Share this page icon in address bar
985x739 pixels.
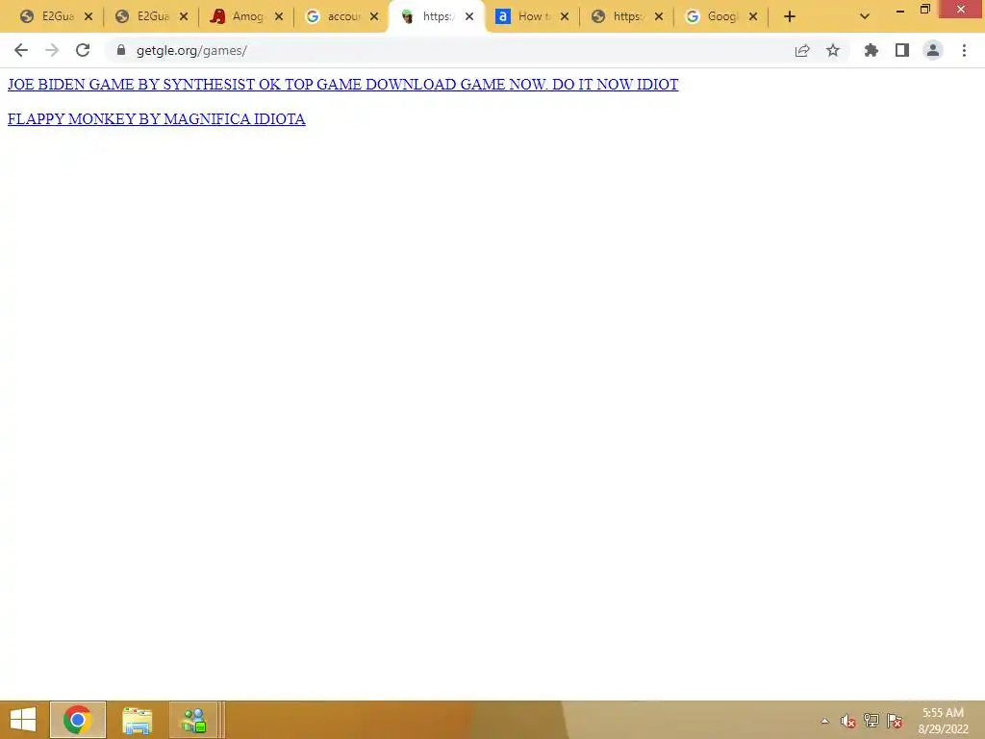click(802, 50)
